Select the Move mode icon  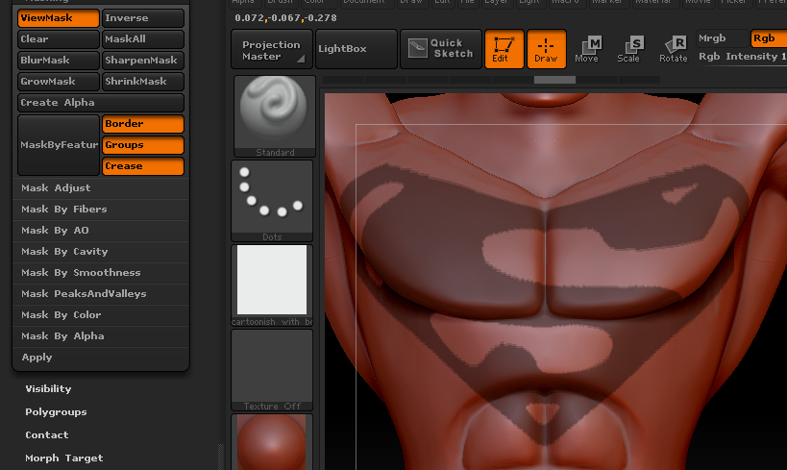point(588,49)
